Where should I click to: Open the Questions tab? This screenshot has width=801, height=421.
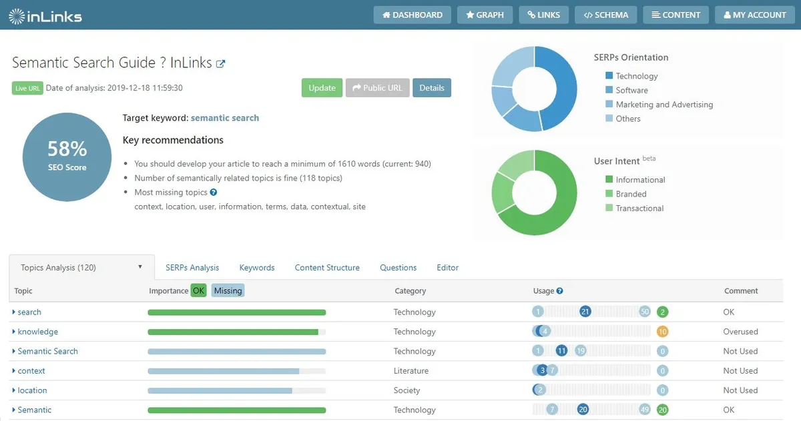(x=398, y=268)
